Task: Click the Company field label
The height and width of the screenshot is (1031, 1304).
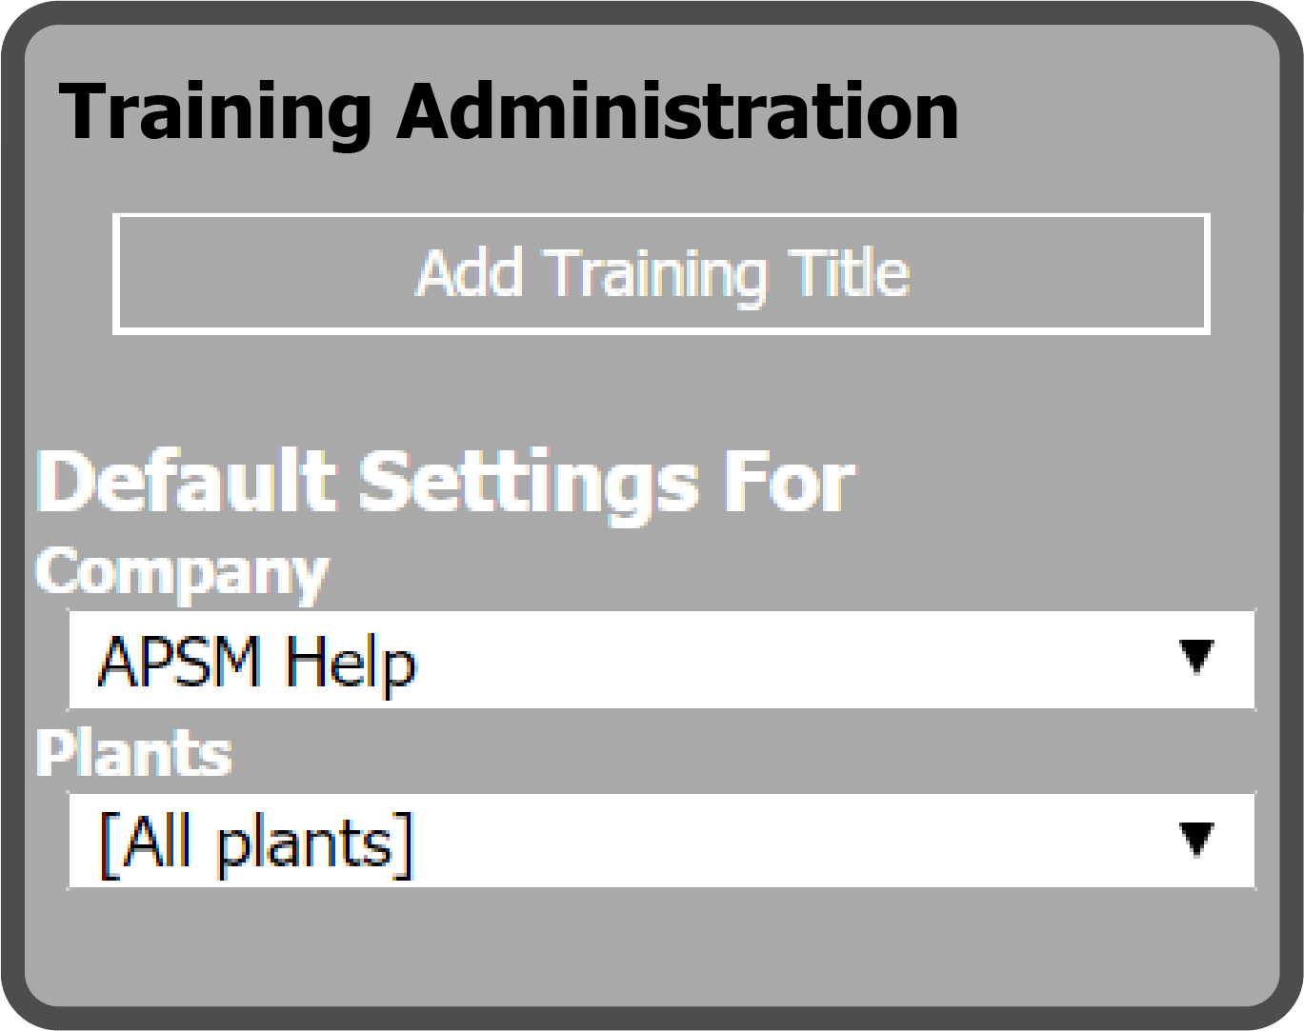Action: click(181, 573)
